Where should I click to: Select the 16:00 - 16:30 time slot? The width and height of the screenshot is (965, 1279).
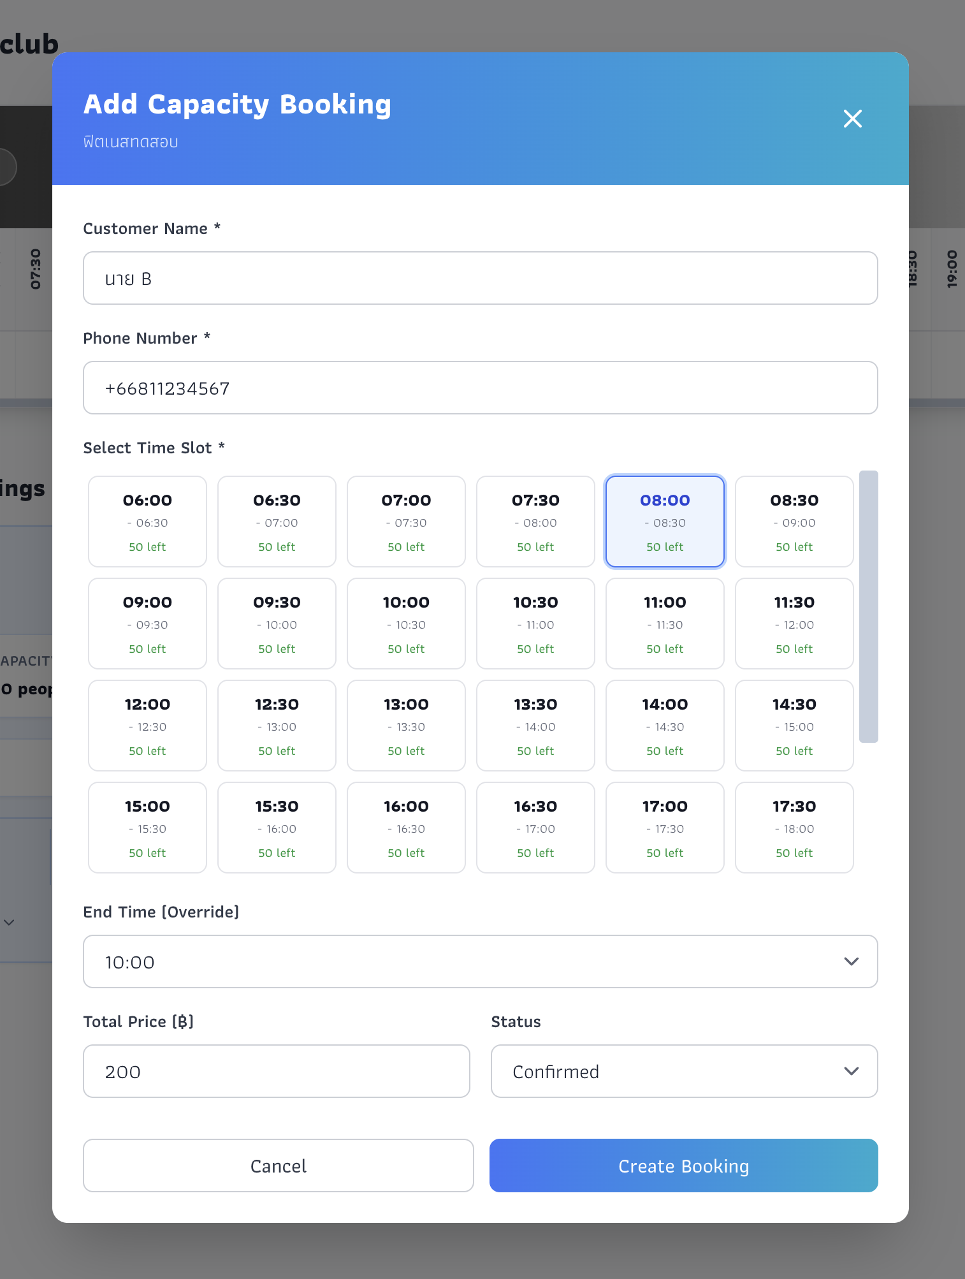point(406,828)
